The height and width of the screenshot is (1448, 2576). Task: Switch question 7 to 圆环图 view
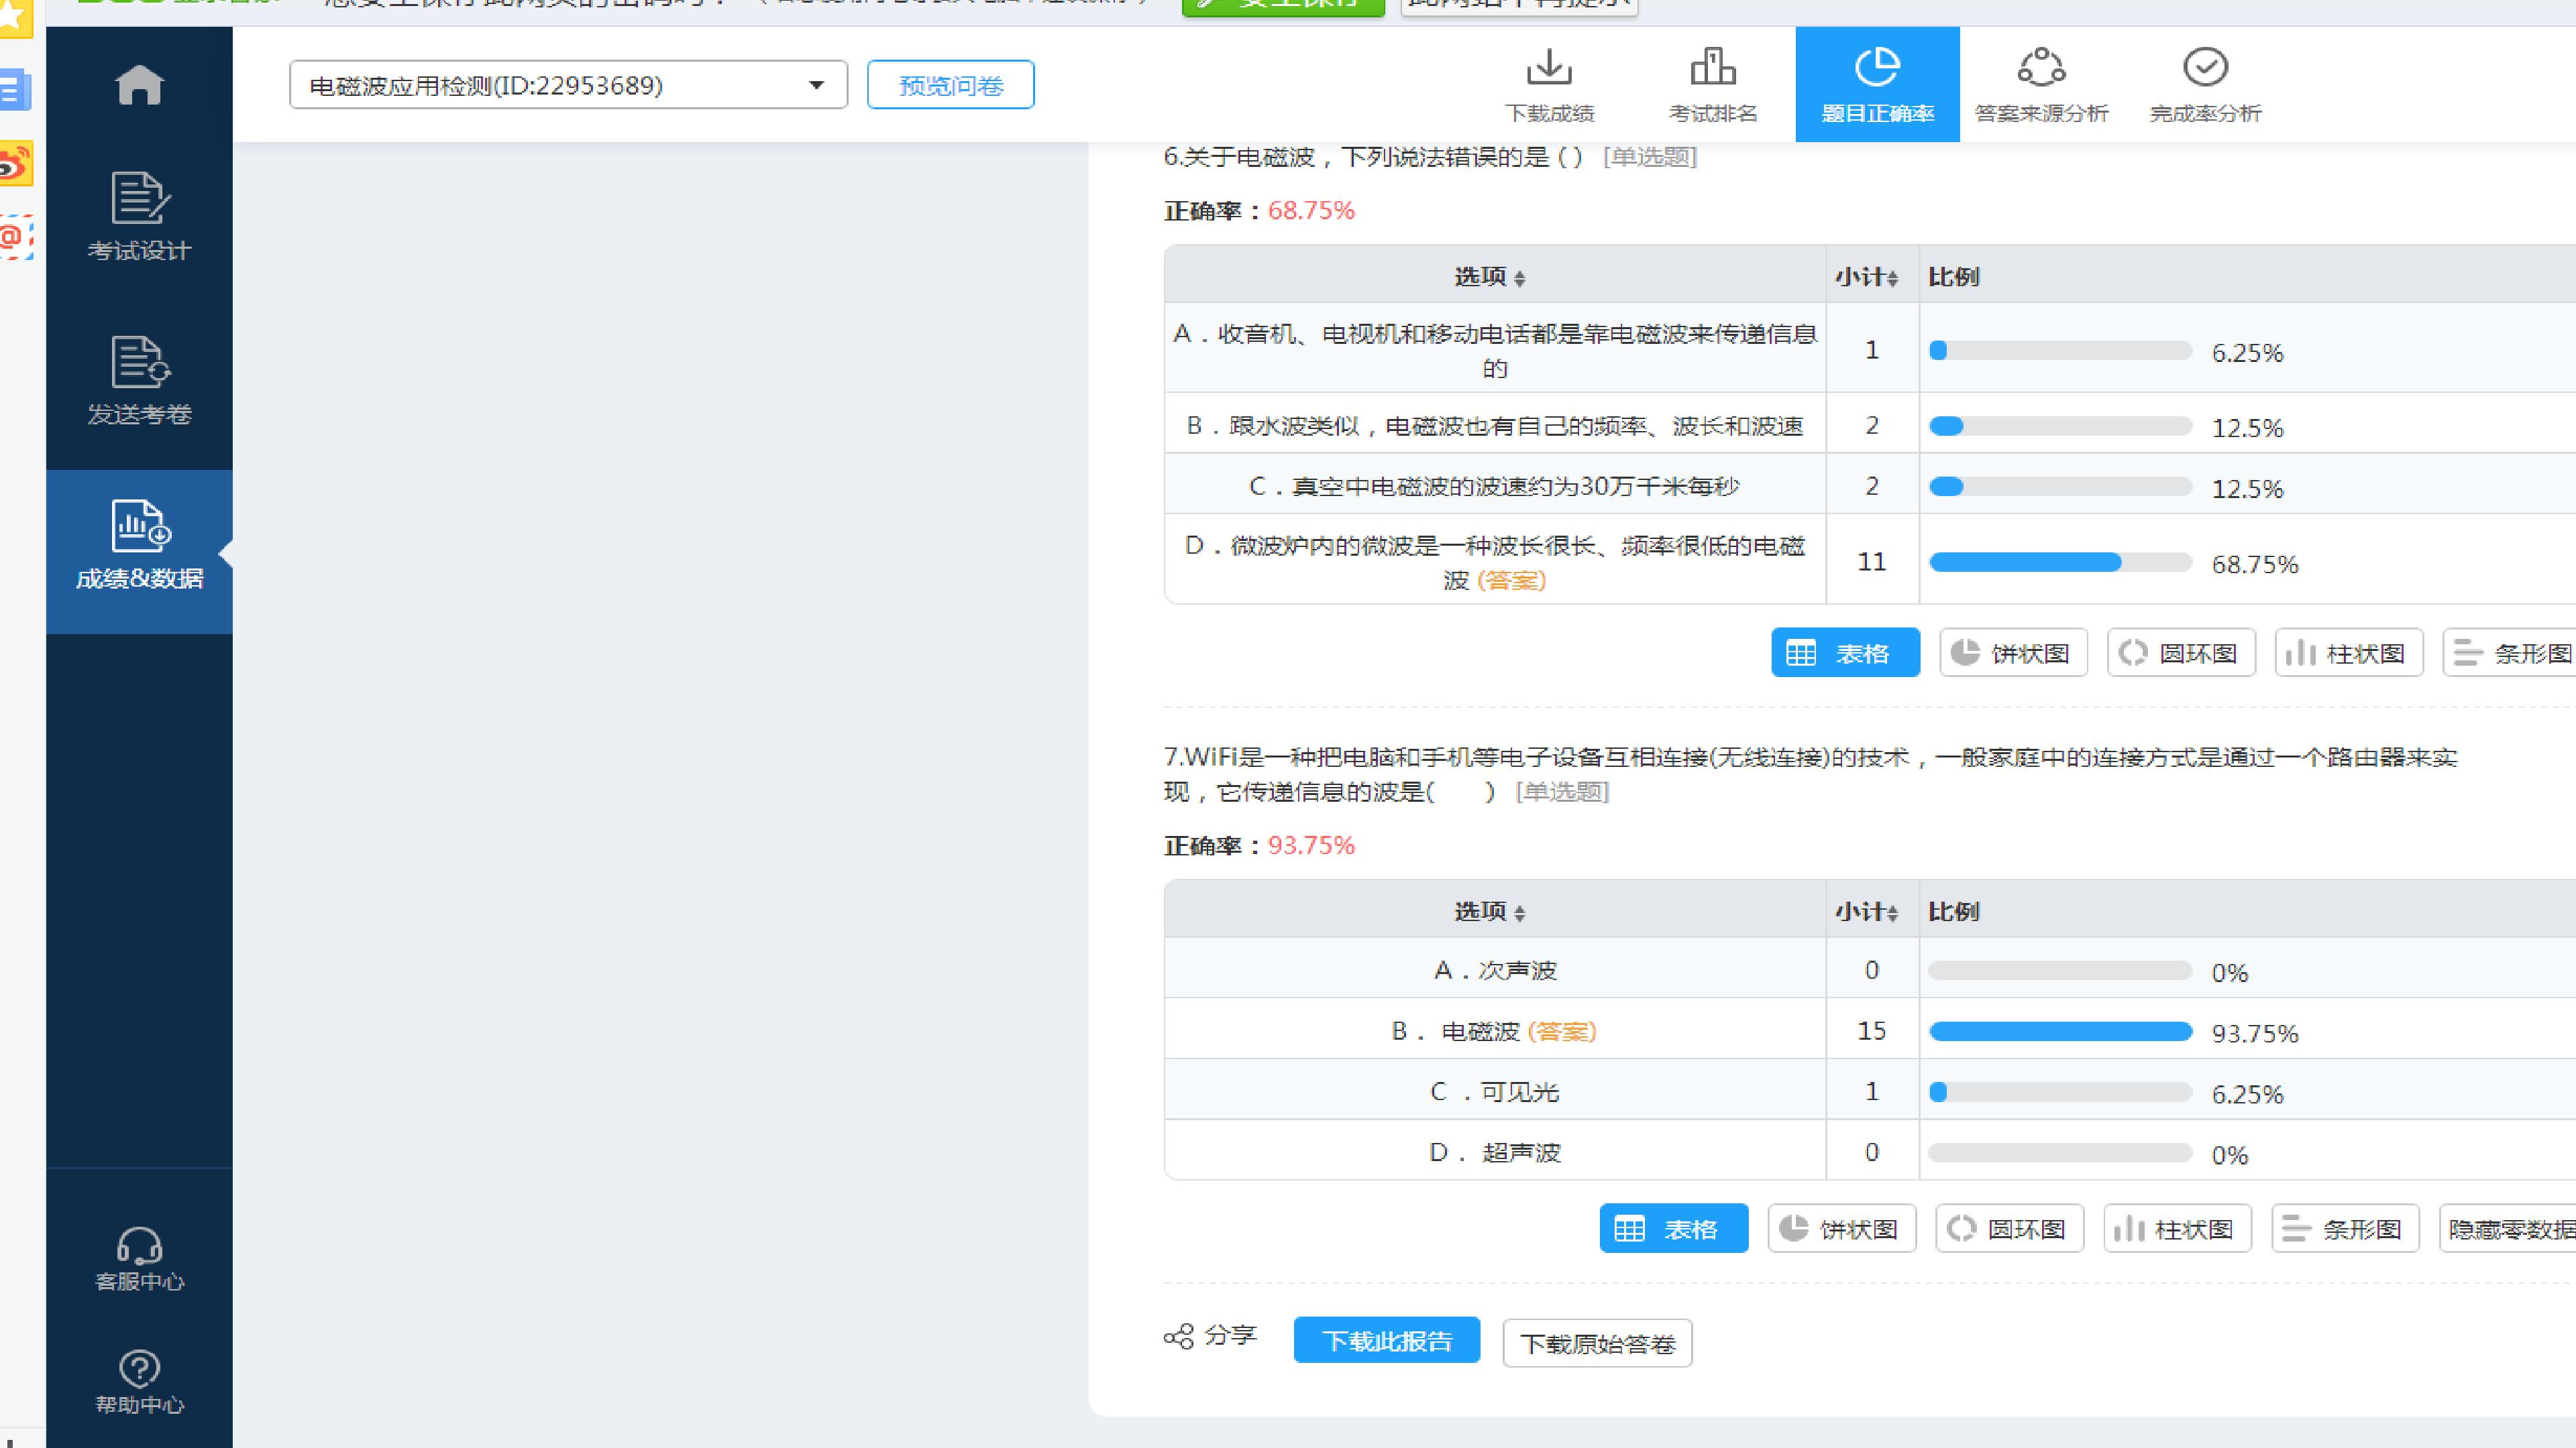coord(2009,1228)
